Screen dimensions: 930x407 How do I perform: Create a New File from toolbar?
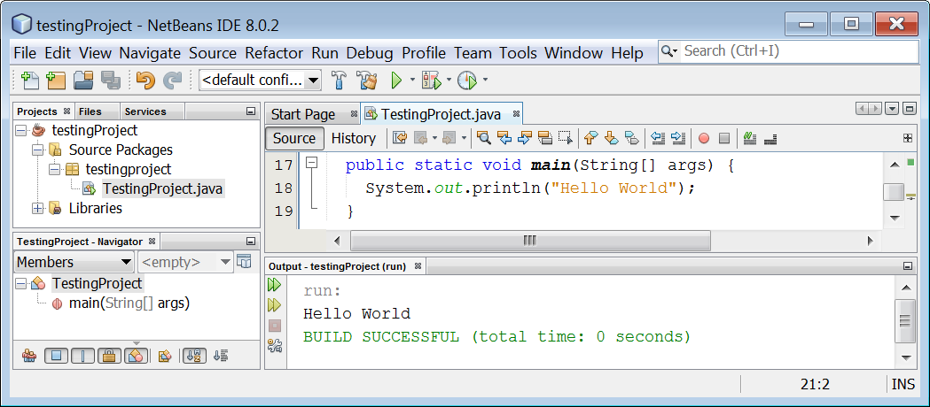coord(28,80)
